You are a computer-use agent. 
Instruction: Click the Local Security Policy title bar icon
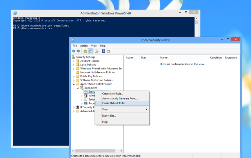73,40
